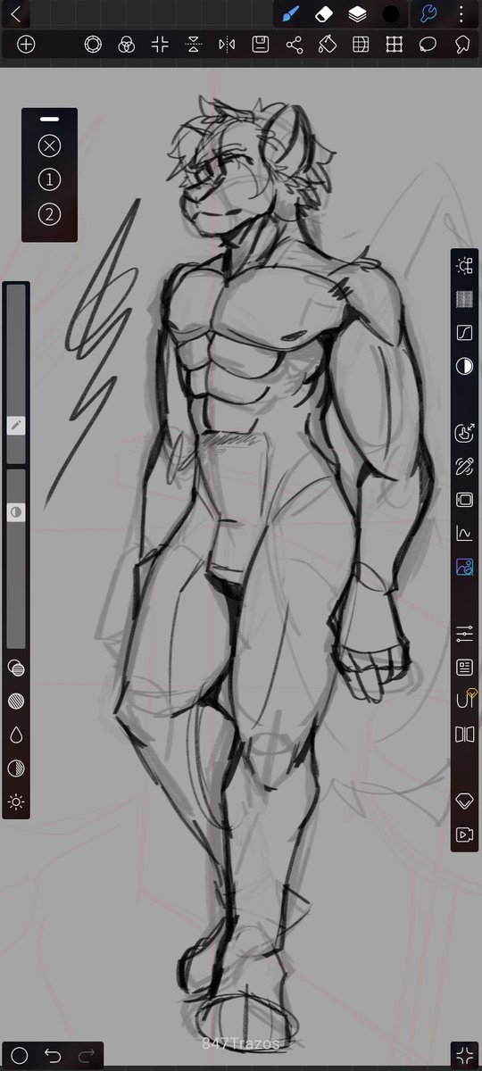This screenshot has height=1071, width=482.
Task: Tap the X circle in floating panel
Action: click(x=49, y=146)
